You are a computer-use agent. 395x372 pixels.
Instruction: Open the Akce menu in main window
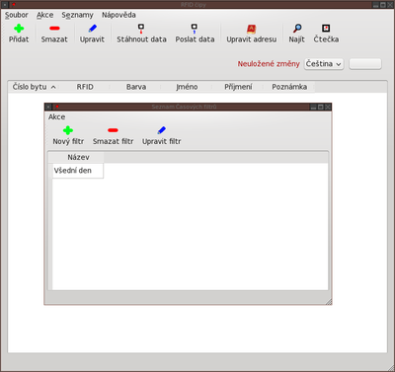coord(44,15)
